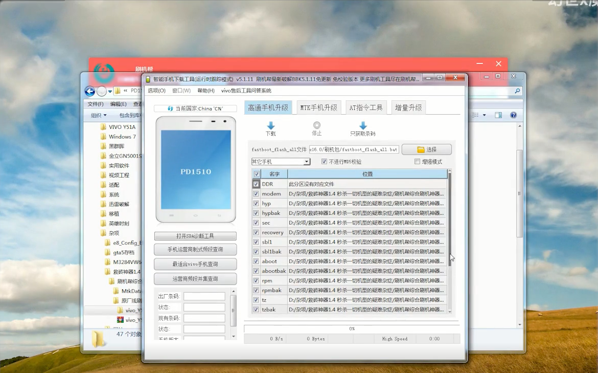
Task: Uncheck the rpm partition checkbox
Action: [x=256, y=280]
